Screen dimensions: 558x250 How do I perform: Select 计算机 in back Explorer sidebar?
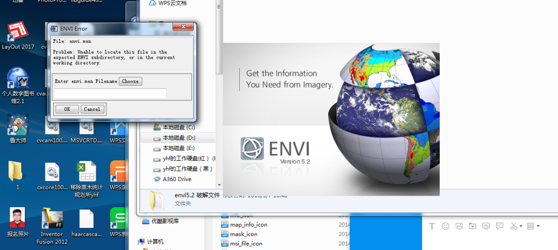(151, 242)
